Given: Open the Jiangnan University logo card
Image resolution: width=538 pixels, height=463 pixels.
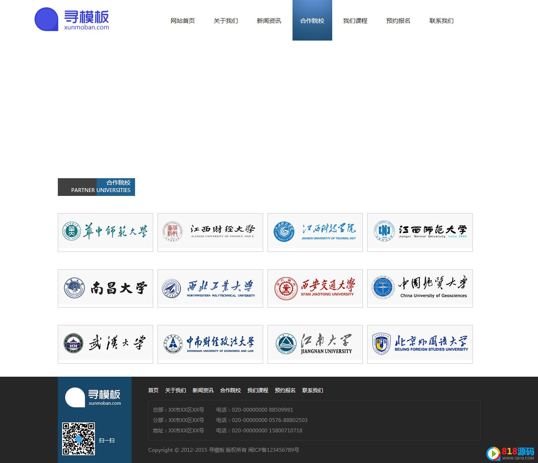Looking at the screenshot, I should coord(315,344).
